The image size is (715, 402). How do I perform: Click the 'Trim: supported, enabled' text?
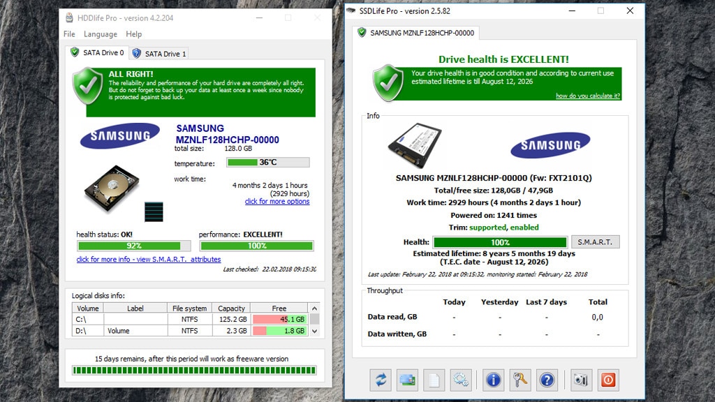[494, 228]
